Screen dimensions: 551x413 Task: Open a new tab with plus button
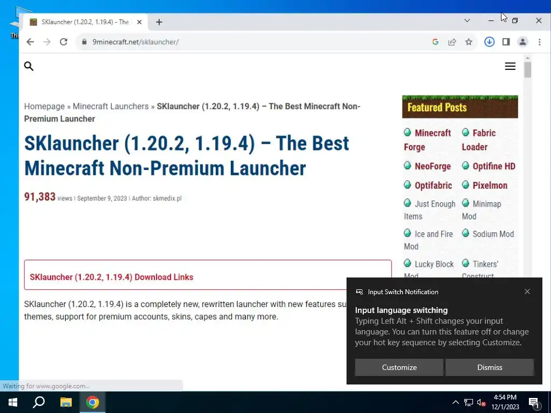[159, 22]
